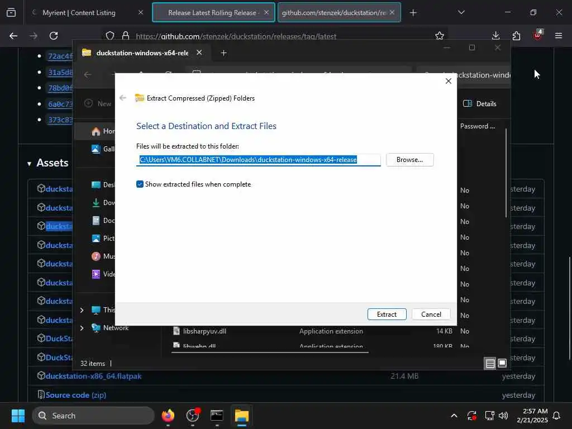Open the list all tabs dropdown in Firefox

click(x=461, y=12)
